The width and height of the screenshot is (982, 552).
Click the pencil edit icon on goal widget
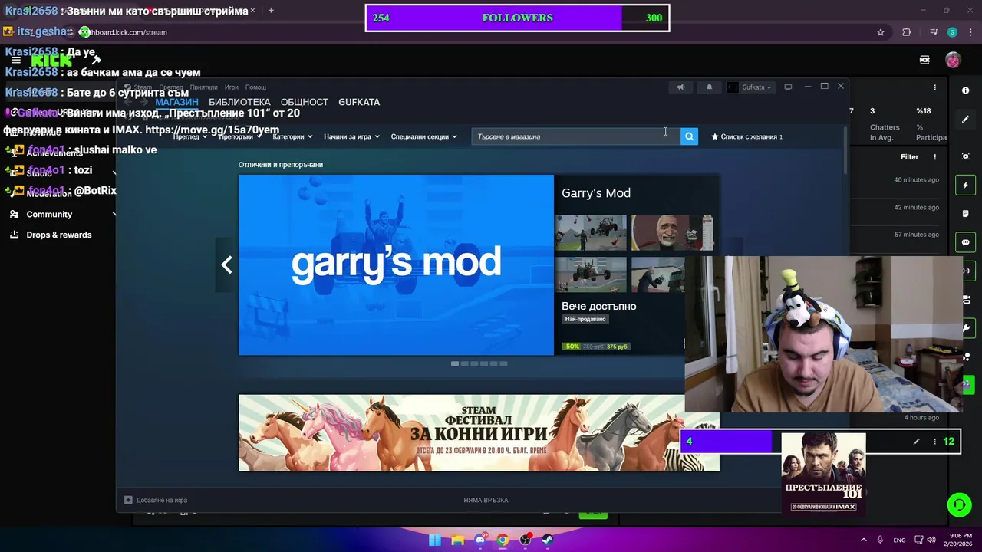[916, 442]
